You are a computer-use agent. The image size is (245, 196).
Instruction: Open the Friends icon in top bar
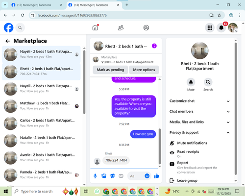121,27
